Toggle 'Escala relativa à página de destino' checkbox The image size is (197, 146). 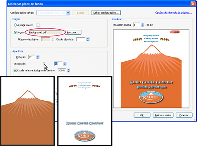coord(15,70)
